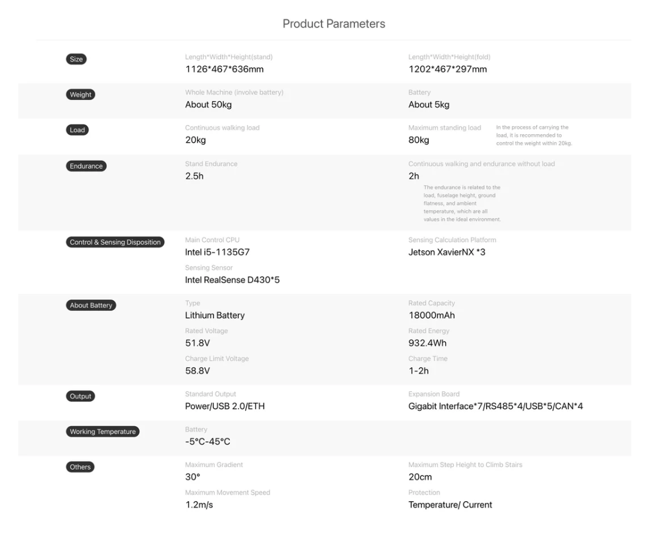
Task: Click the Gigabit Interface expansion board value
Action: pyautogui.click(x=495, y=406)
